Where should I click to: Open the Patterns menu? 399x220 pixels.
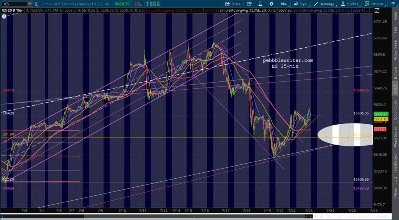point(377,4)
